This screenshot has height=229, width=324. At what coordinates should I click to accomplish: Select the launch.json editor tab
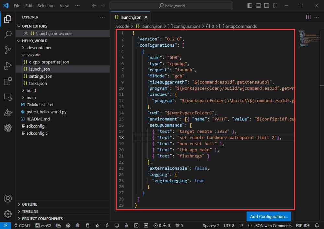(131, 17)
